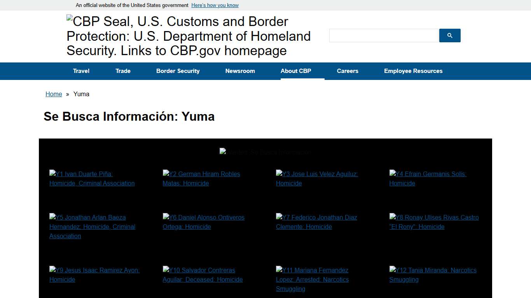Open the Border Security section
This screenshot has height=298, width=531.
178,71
